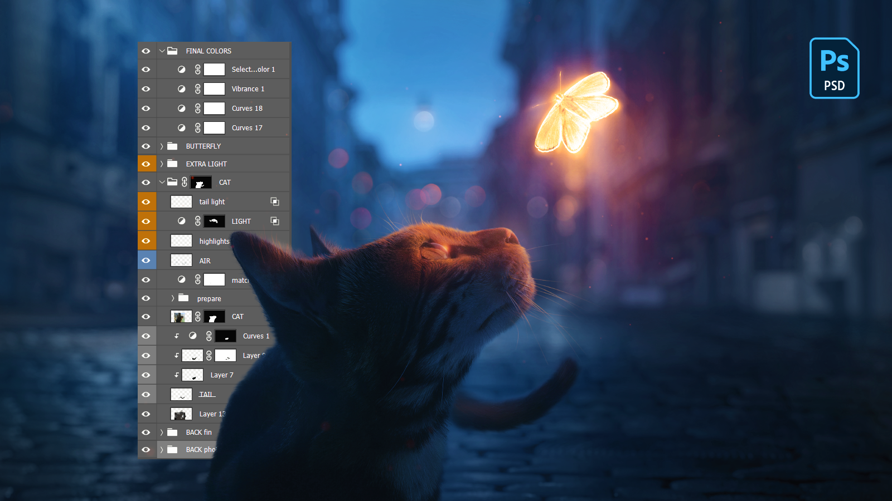
Task: Click the blending options icon on tail light layer
Action: click(275, 202)
